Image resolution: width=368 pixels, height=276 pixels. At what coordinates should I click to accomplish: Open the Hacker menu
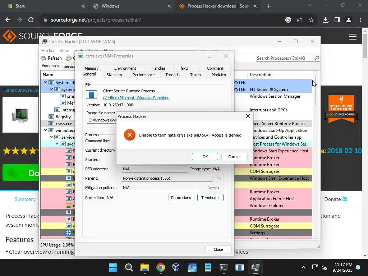pos(48,50)
